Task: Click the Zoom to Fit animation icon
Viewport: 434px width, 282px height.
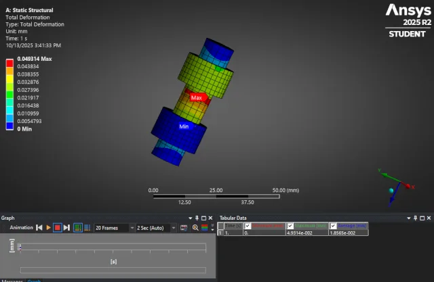Action: [x=195, y=228]
